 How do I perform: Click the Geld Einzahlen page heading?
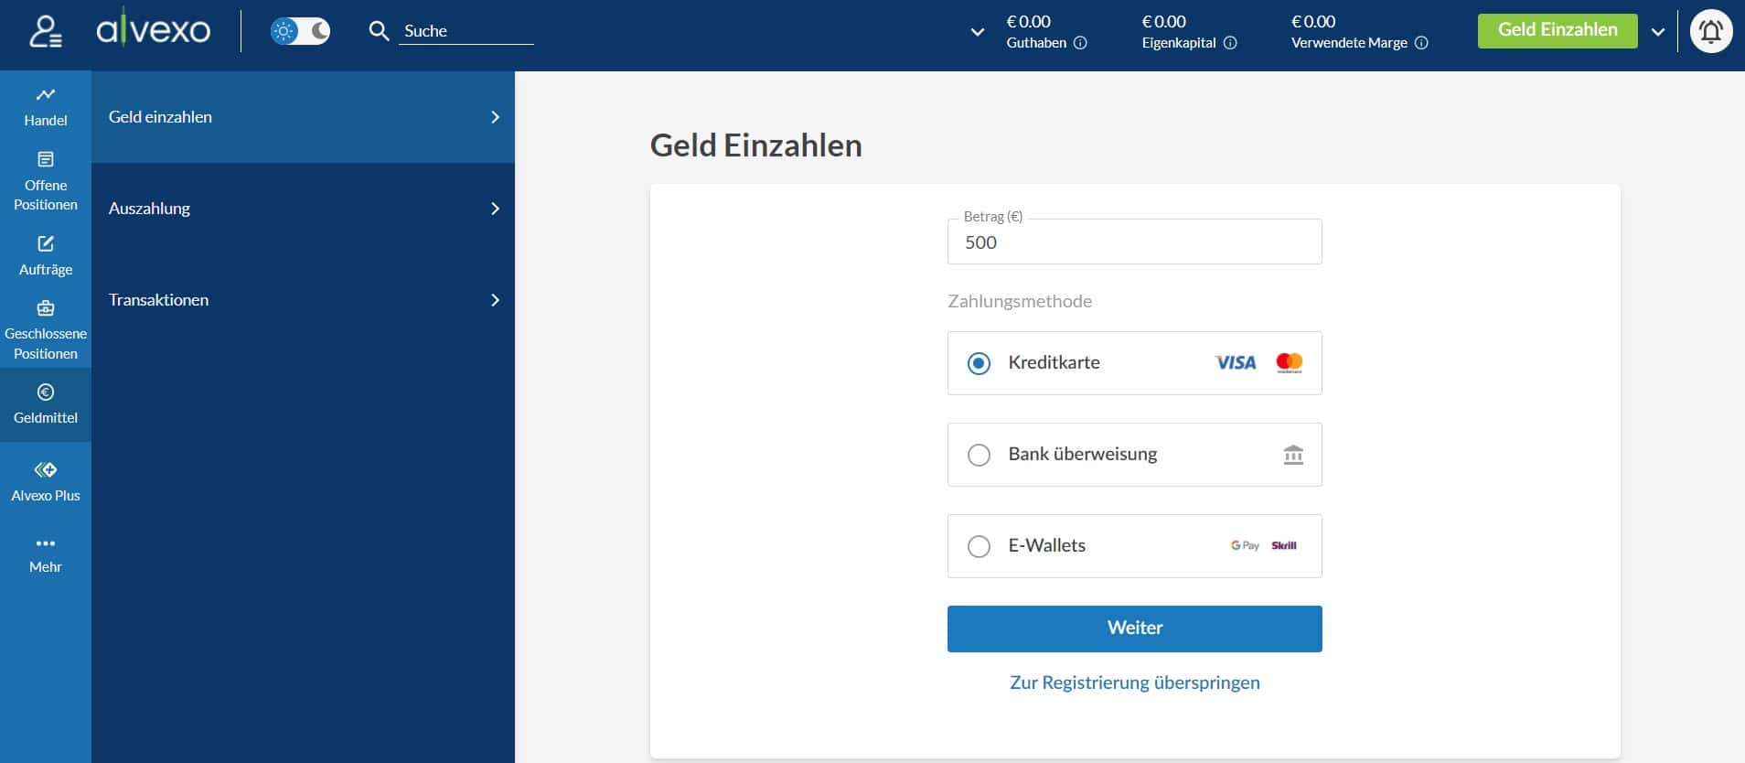pos(755,145)
